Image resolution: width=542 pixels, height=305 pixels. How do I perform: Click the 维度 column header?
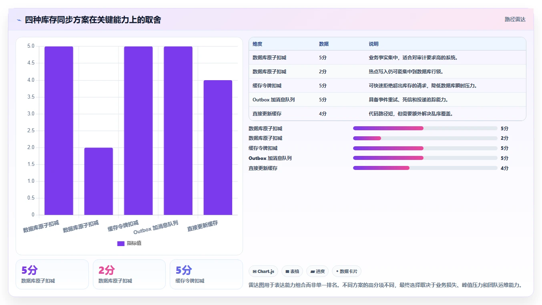tap(257, 44)
